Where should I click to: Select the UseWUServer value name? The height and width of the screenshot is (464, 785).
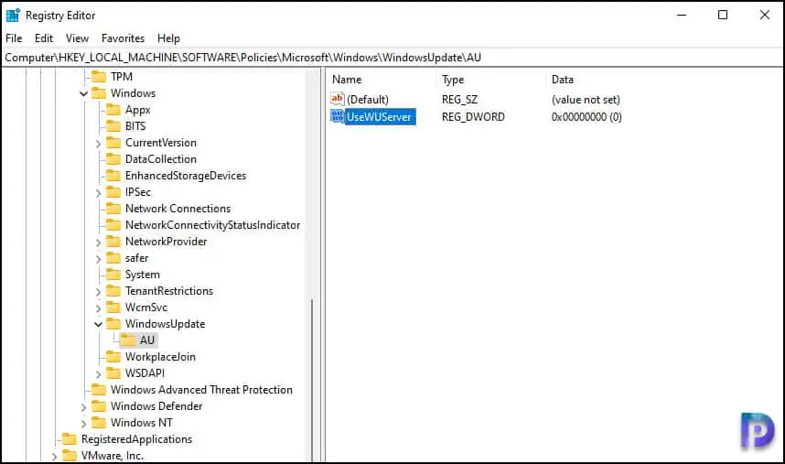379,116
